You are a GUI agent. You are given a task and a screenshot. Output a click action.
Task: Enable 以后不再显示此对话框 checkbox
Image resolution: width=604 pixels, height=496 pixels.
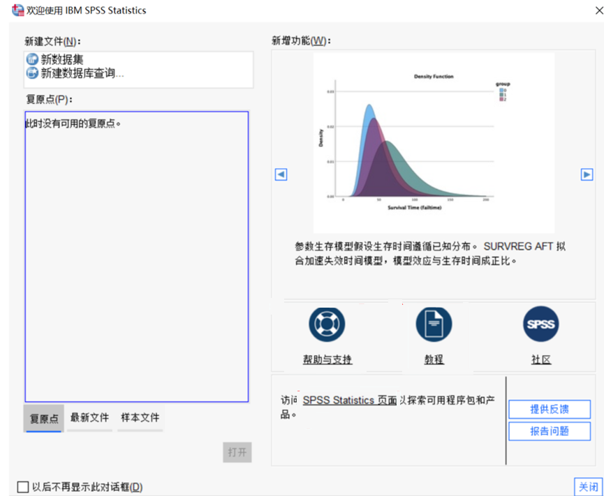point(23,487)
